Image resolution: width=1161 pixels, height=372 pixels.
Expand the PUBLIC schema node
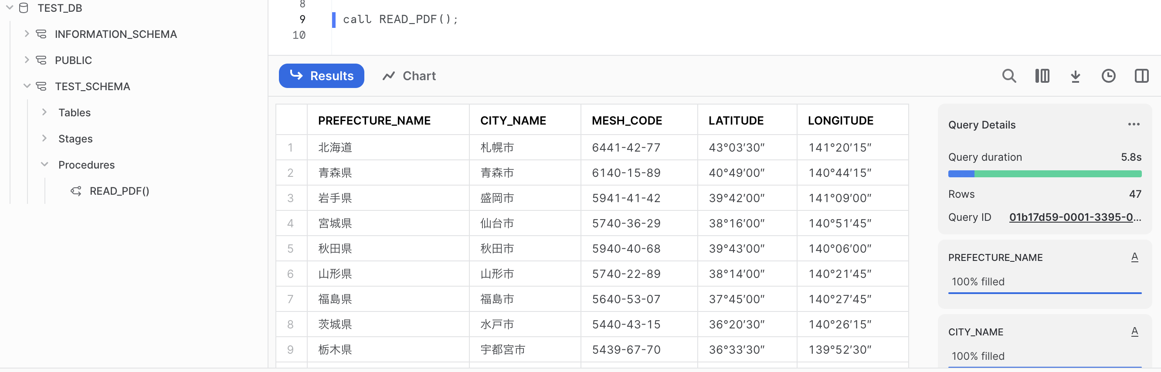[27, 60]
